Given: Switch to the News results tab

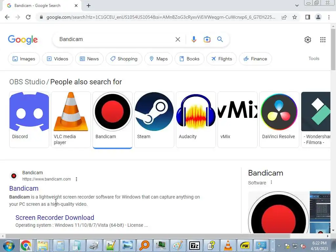Looking at the screenshot, I should point(89,59).
